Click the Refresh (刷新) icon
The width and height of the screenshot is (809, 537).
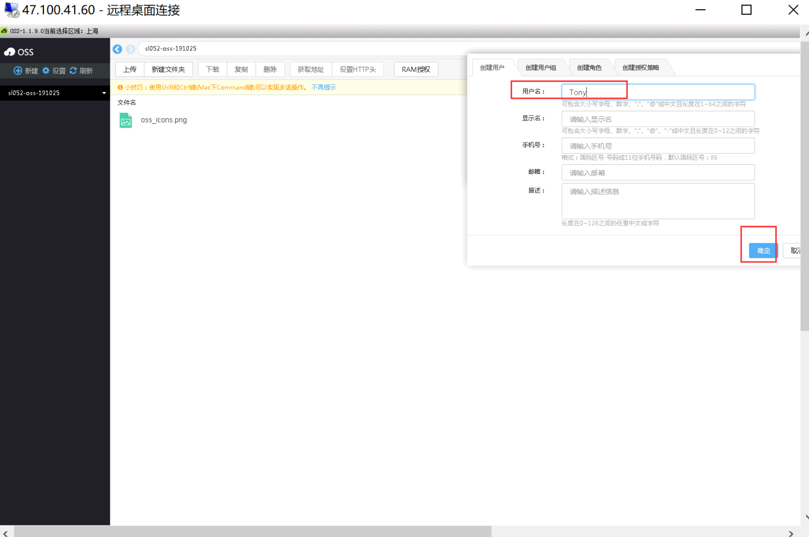(x=73, y=70)
